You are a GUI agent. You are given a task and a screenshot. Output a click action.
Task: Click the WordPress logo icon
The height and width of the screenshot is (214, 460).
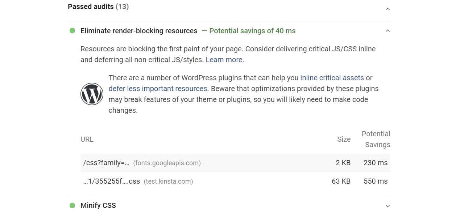pyautogui.click(x=92, y=93)
